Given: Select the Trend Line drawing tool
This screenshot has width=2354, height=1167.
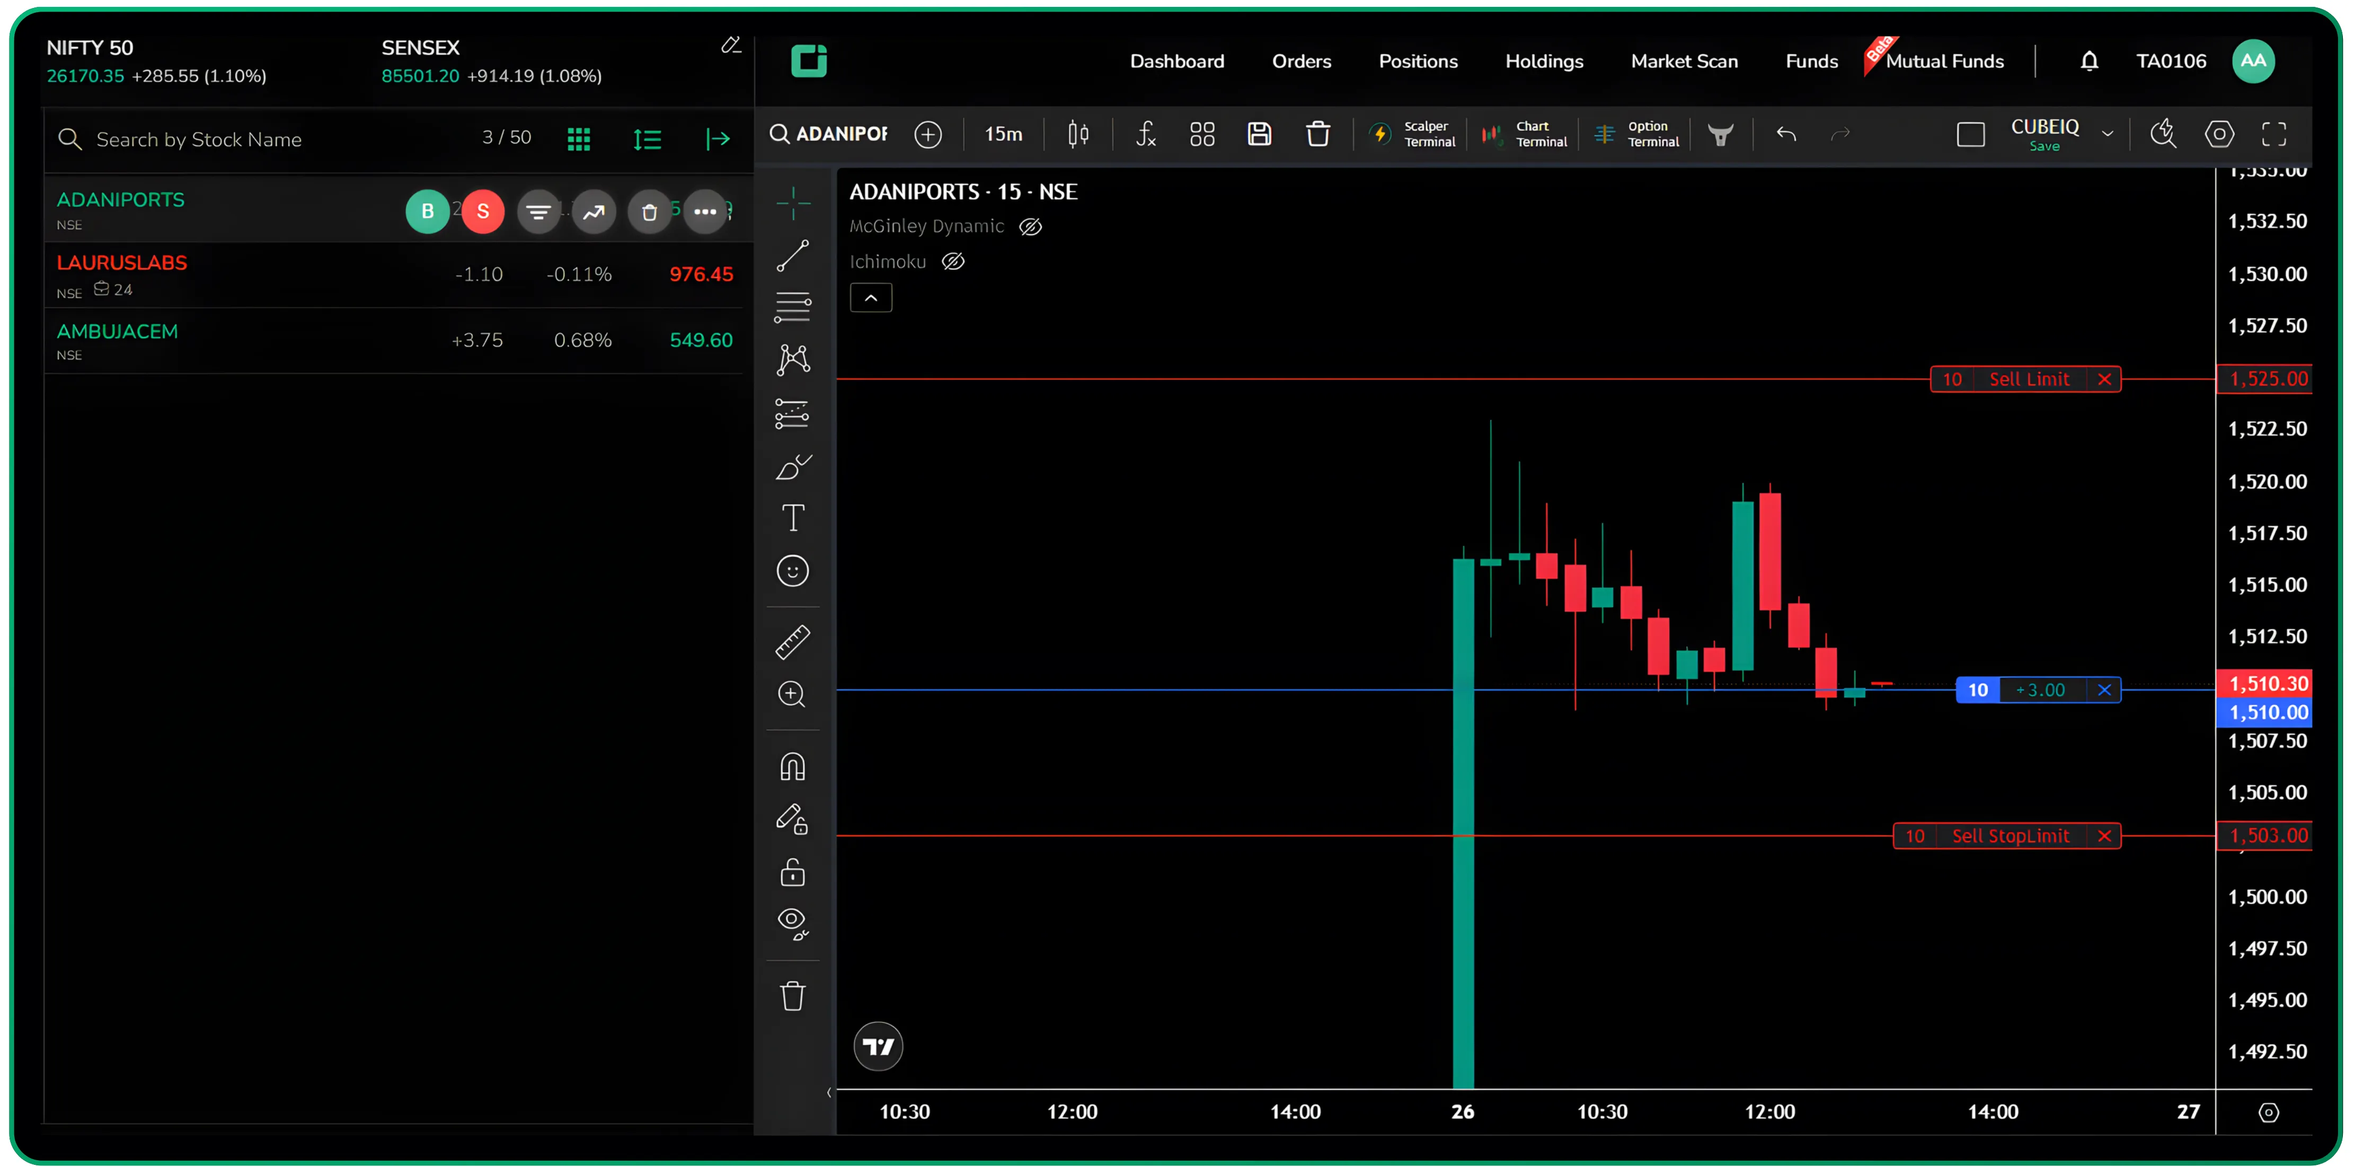Looking at the screenshot, I should pyautogui.click(x=793, y=256).
